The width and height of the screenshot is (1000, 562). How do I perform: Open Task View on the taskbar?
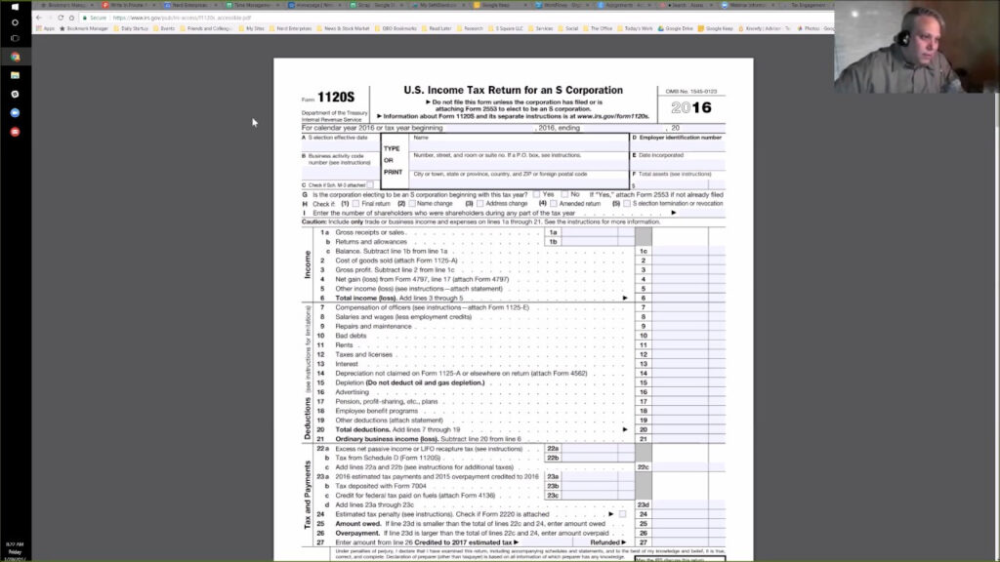tap(16, 38)
